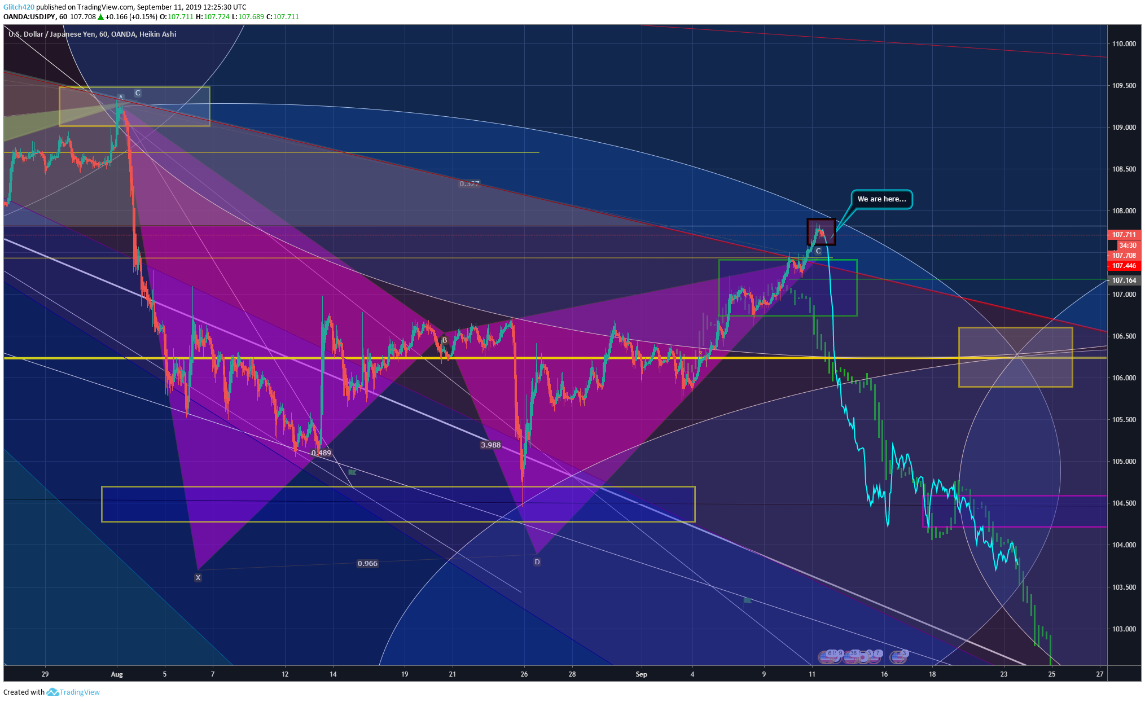This screenshot has height=702, width=1145.
Task: Click 103.000 on the price scale
Action: 1124,629
